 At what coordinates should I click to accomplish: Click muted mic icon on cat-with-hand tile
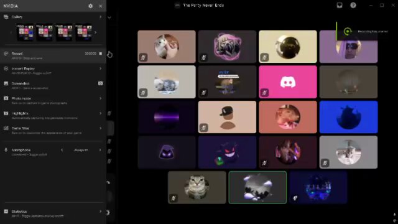[x=143, y=57]
